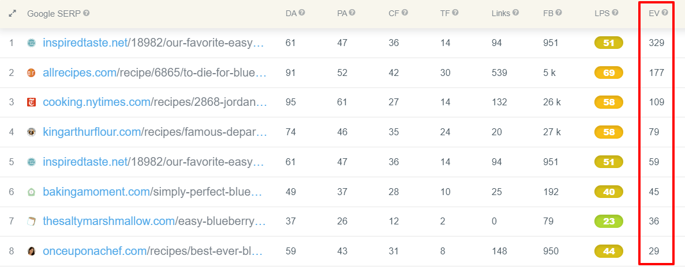
Task: Click the TF help question mark icon
Action: click(x=455, y=13)
